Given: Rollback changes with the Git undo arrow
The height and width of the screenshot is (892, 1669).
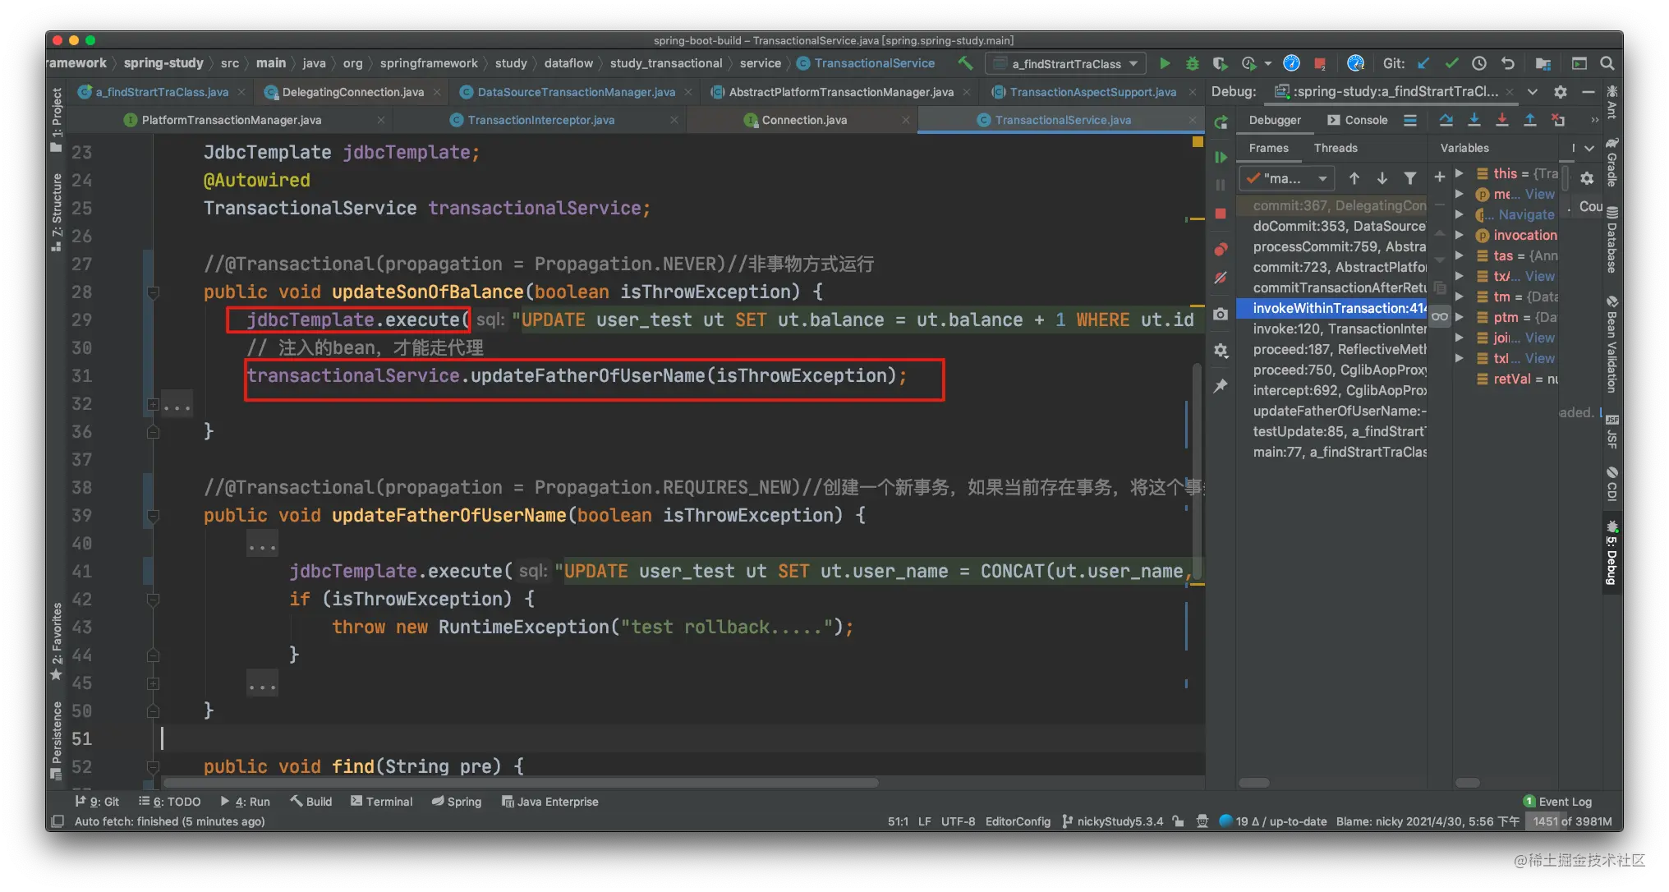Looking at the screenshot, I should 1507,63.
